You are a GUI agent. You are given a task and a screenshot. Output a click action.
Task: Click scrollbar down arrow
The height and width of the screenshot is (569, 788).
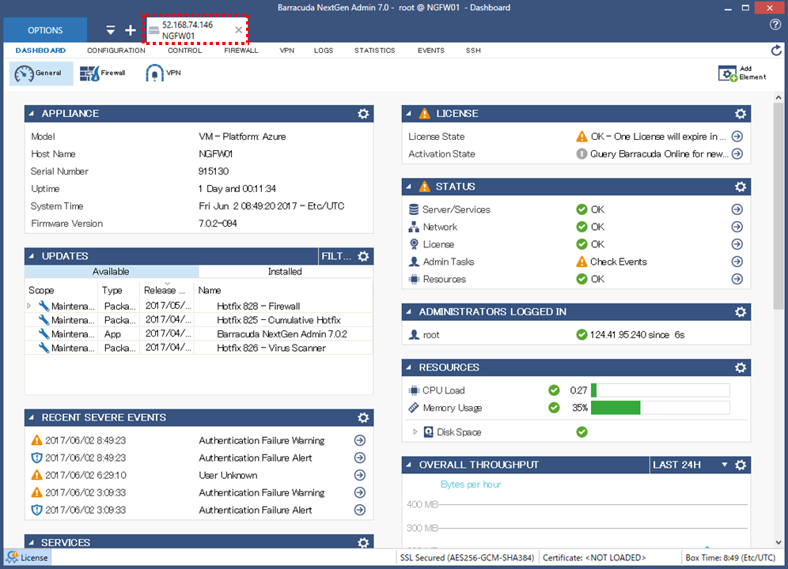[778, 542]
